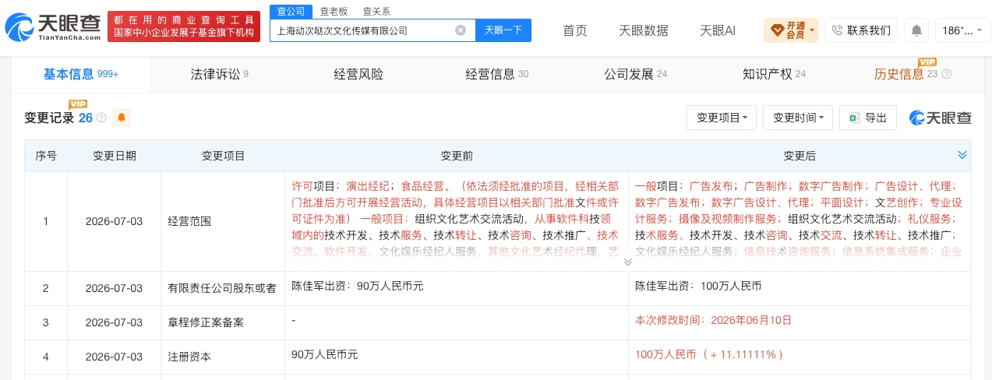This screenshot has width=992, height=380.
Task: Click the company name search input field
Action: pos(362,30)
